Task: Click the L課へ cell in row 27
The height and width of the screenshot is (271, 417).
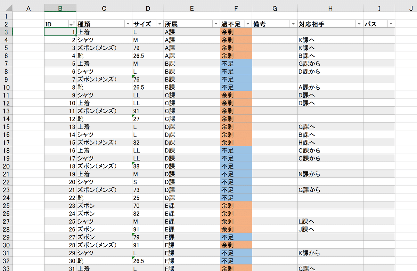Action: pos(330,221)
